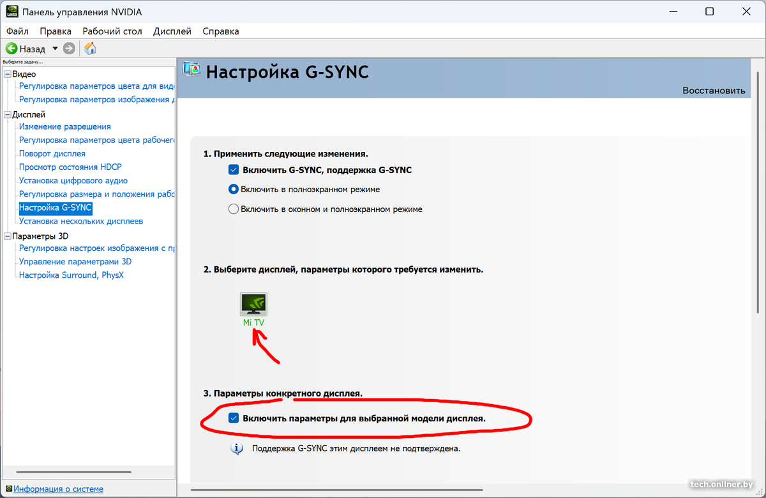The height and width of the screenshot is (498, 766).
Task: Open Регулировка настроек изображения с просмотром
Action: pos(97,248)
